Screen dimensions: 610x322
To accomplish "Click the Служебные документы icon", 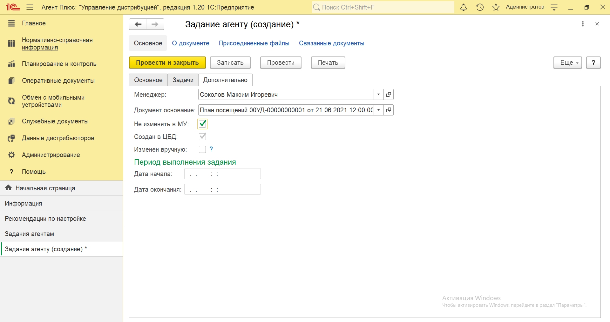I will 11,121.
